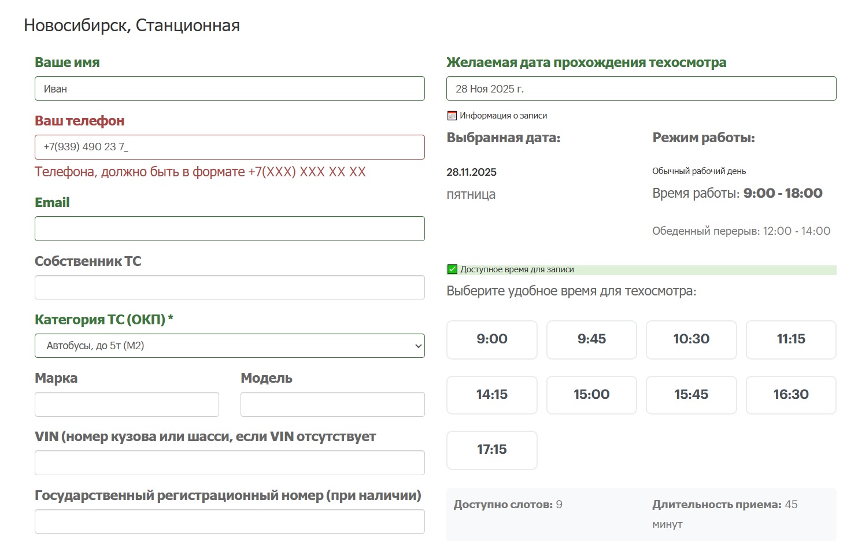Click the Модель text field
The width and height of the screenshot is (858, 544).
[x=332, y=404]
